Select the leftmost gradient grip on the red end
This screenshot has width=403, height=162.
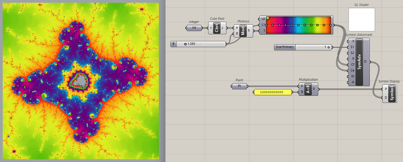coord(266,25)
